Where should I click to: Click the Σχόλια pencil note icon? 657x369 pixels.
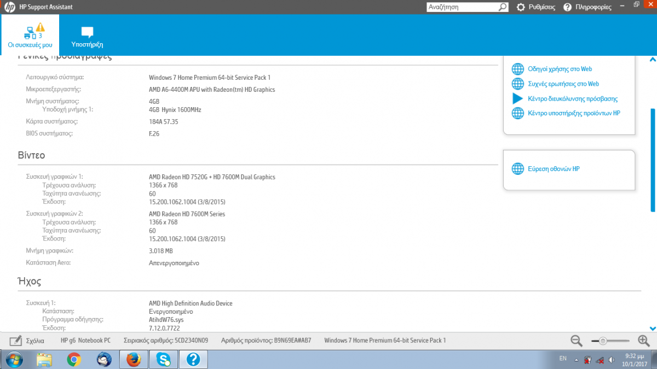[15, 341]
